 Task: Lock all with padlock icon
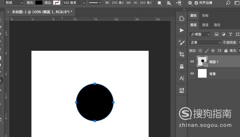tap(226, 51)
